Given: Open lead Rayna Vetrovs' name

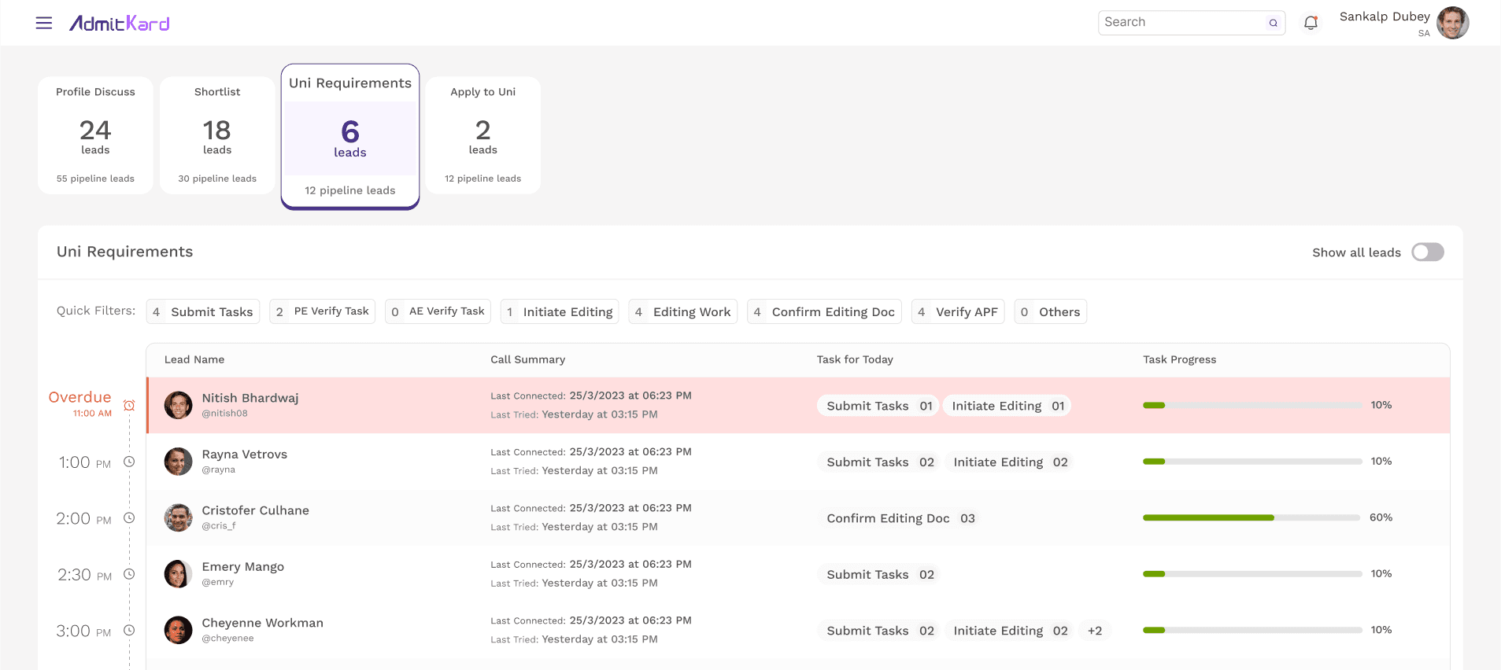Looking at the screenshot, I should [x=245, y=455].
